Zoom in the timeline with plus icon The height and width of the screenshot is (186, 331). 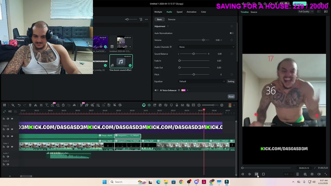[x=222, y=105]
